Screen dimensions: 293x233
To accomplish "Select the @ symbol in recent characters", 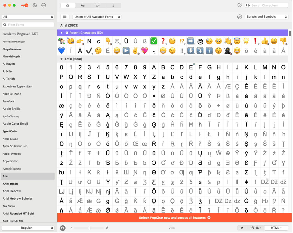I will tap(200, 41).
